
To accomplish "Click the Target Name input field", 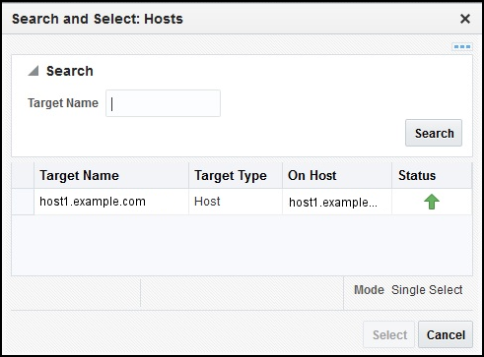I will [163, 103].
